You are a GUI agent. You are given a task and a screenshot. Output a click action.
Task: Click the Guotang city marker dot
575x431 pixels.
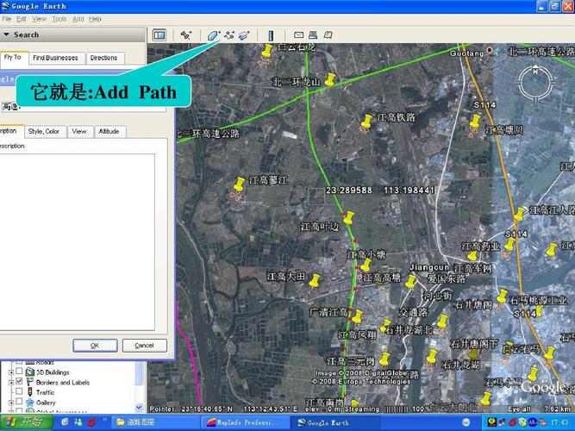(489, 50)
